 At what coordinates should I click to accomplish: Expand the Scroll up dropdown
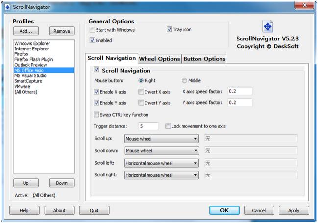click(x=195, y=139)
